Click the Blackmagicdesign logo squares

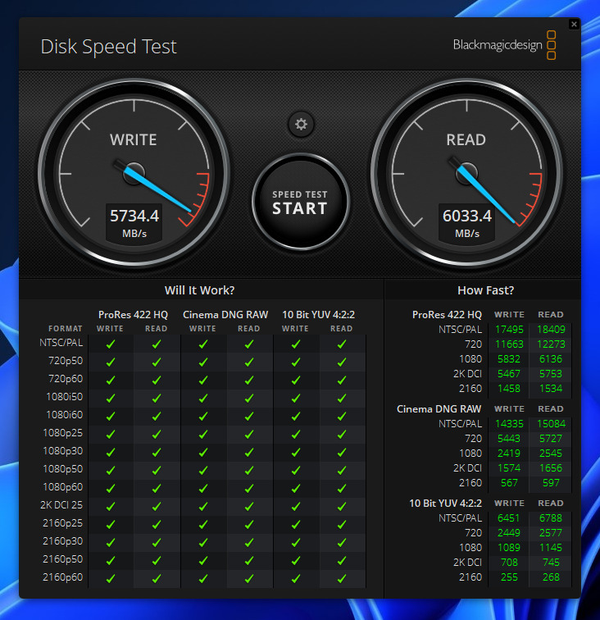pyautogui.click(x=552, y=45)
